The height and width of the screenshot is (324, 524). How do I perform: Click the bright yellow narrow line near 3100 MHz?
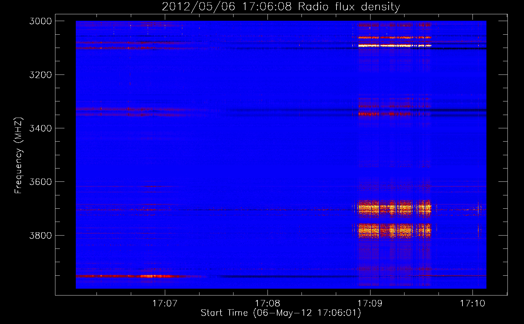pos(394,46)
